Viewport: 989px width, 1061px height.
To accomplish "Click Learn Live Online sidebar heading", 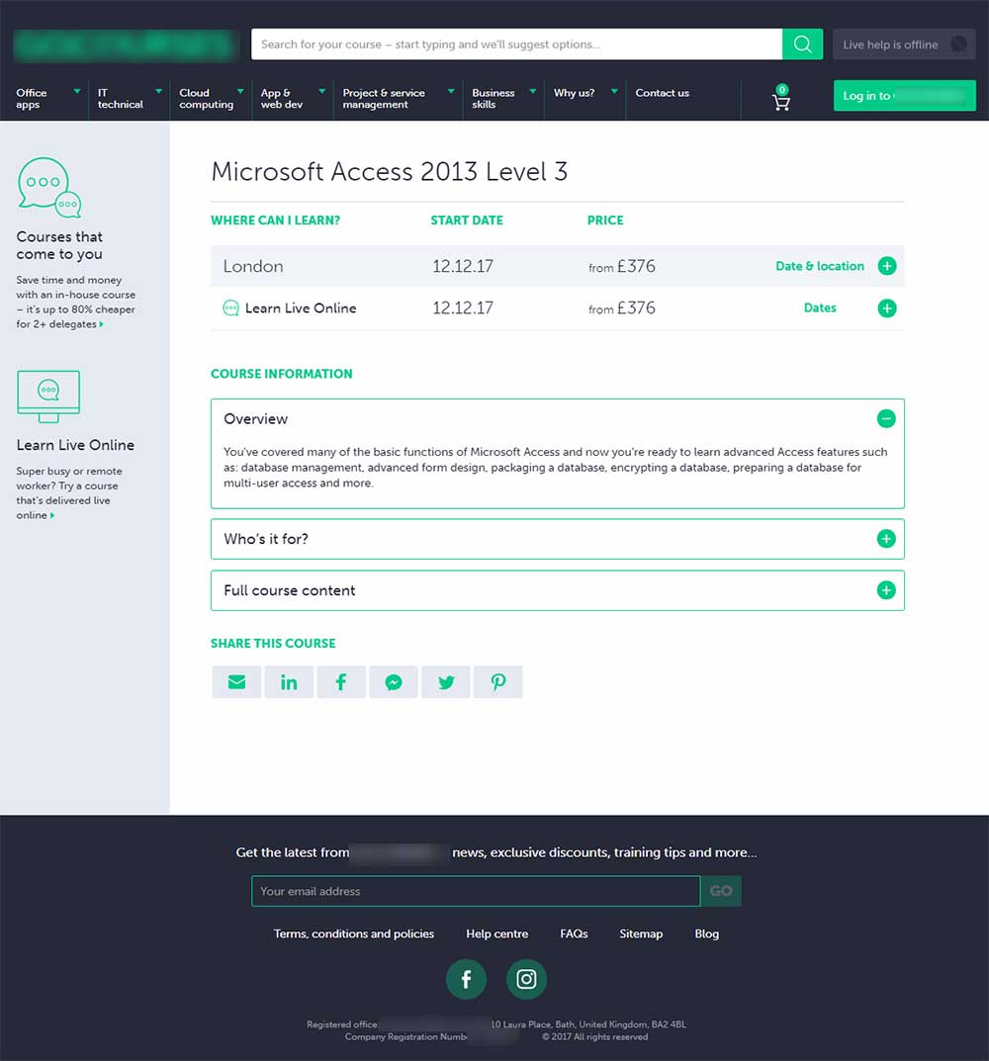I will coord(75,445).
